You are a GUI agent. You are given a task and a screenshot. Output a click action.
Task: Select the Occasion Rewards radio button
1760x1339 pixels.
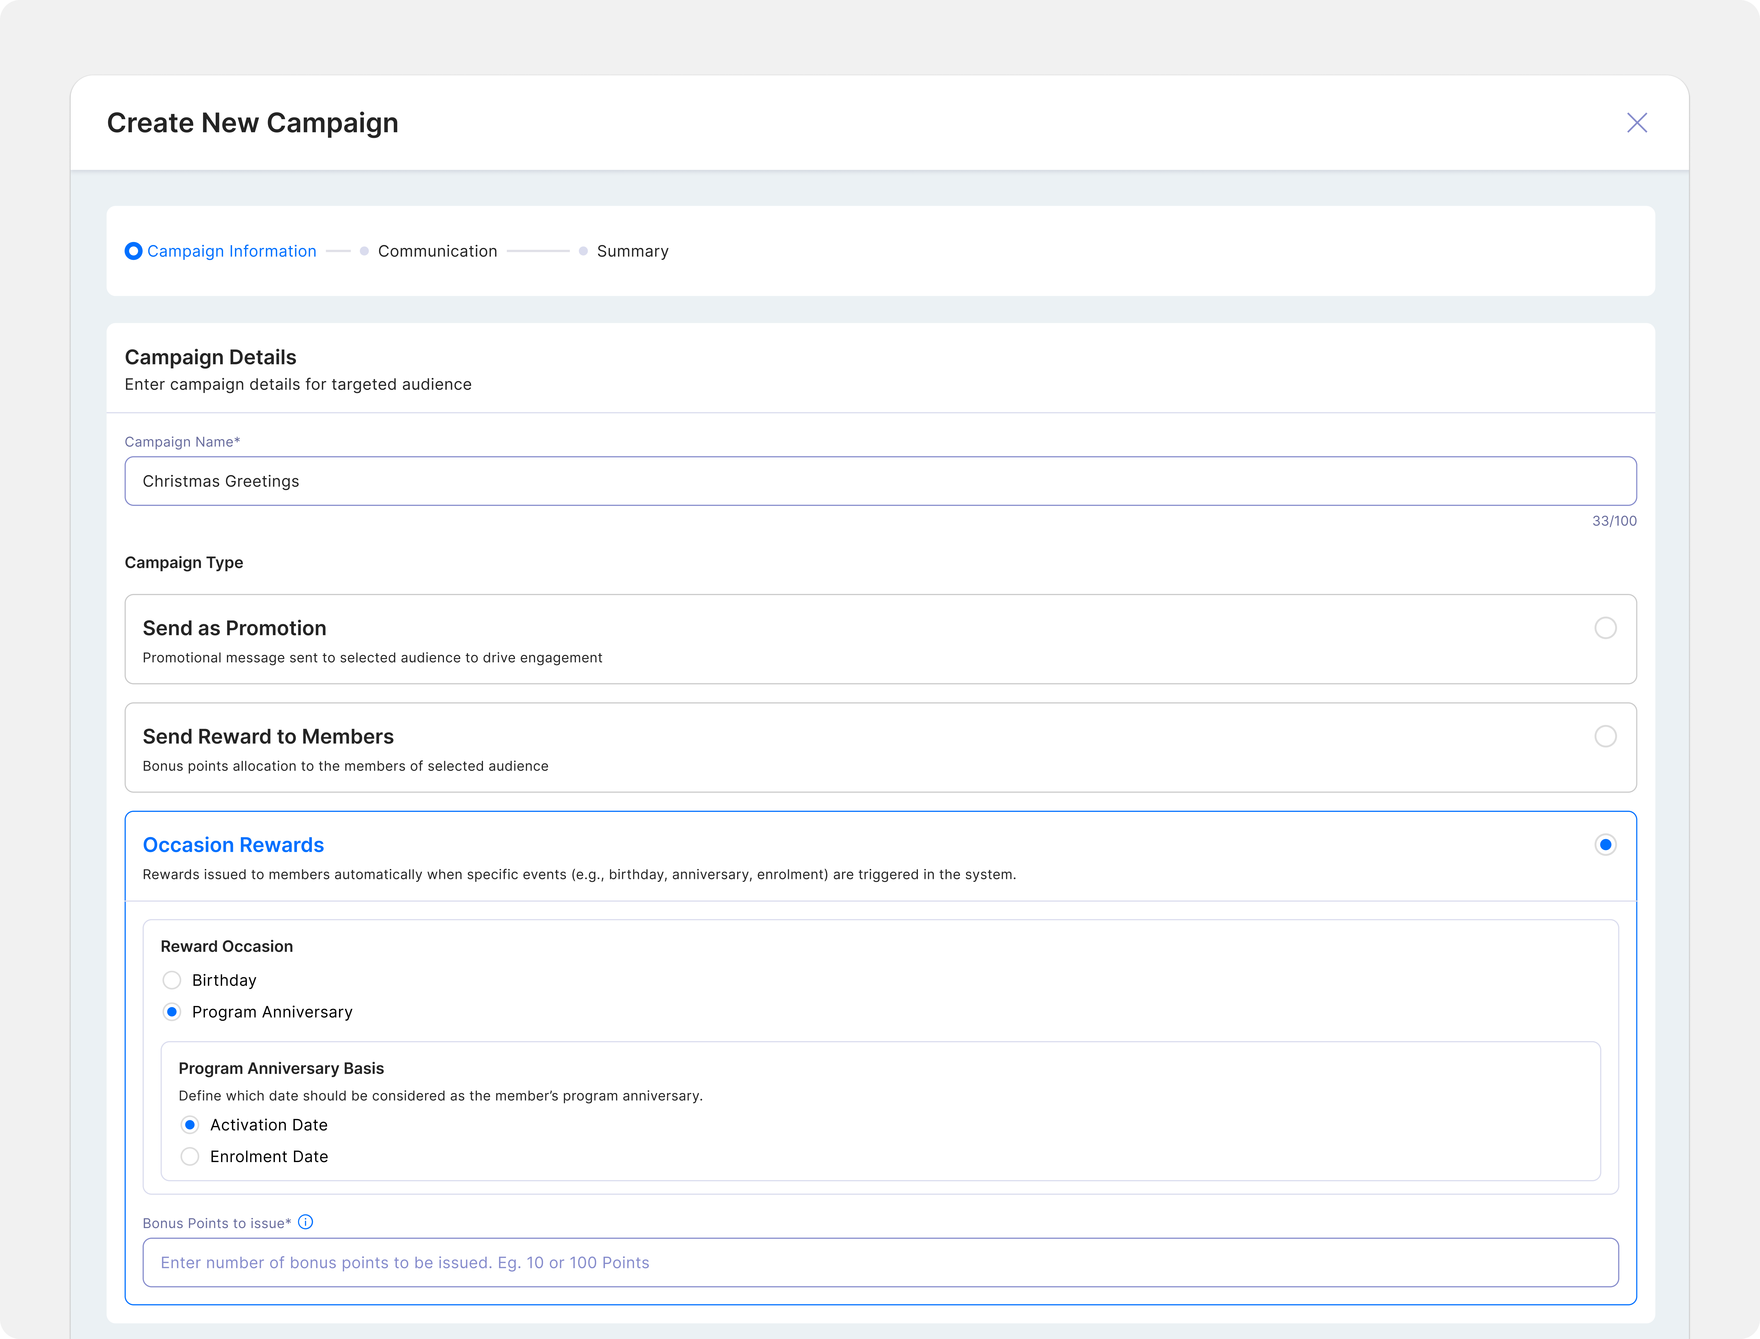click(1605, 845)
